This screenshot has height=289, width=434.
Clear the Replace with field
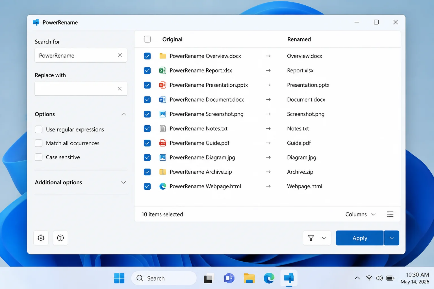tap(120, 89)
